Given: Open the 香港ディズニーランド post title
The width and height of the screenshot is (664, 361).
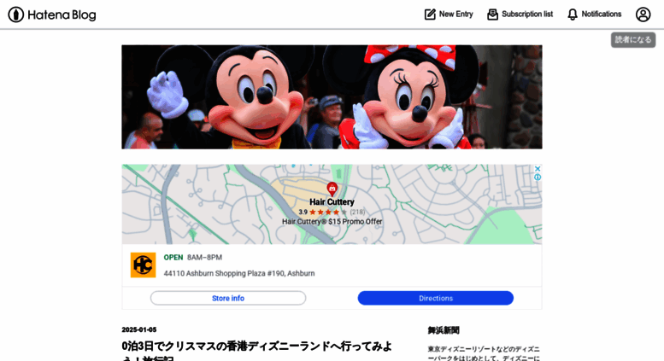Looking at the screenshot, I should (256, 352).
